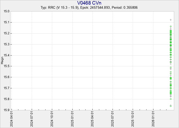The image size is (179, 128).
Task: Click the topmost green data point near 15.1
Action: coord(171,20)
